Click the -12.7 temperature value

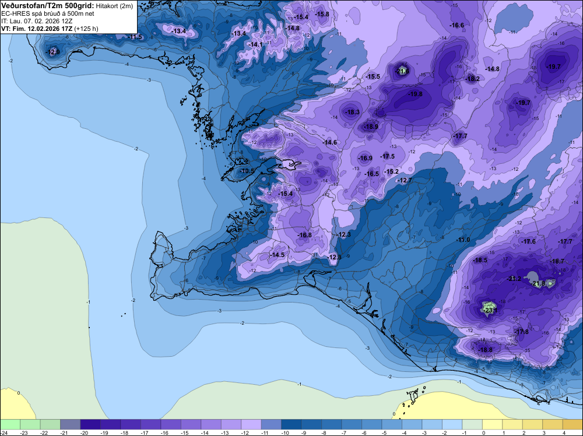pyautogui.click(x=405, y=180)
